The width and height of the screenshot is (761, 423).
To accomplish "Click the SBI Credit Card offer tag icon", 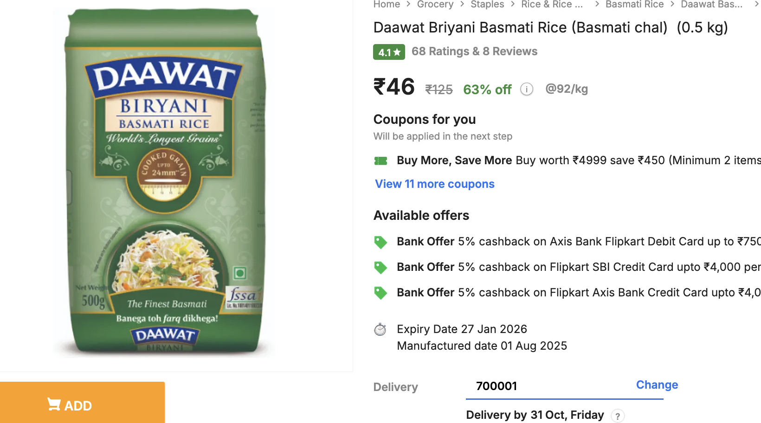I will [x=380, y=268].
